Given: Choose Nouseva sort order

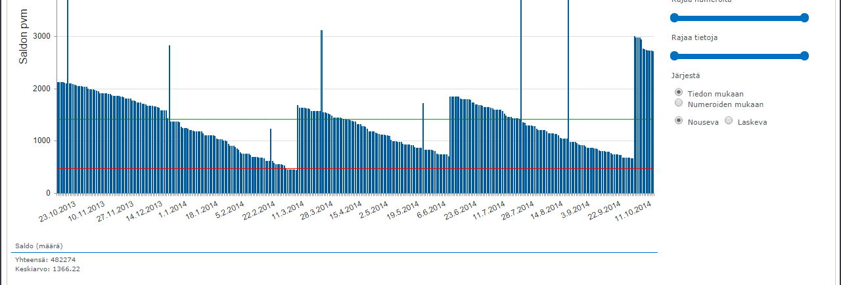Looking at the screenshot, I should [x=679, y=121].
